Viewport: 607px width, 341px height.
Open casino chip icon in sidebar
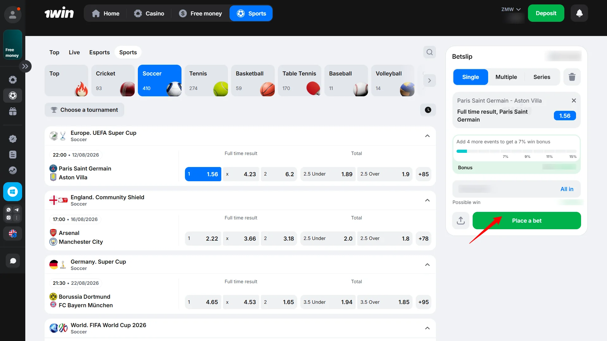pos(13,80)
